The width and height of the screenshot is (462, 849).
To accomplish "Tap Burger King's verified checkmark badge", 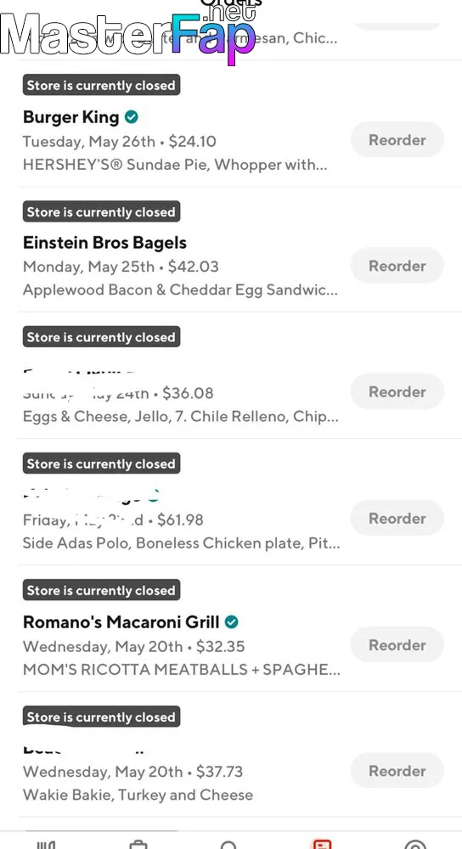I will click(131, 116).
